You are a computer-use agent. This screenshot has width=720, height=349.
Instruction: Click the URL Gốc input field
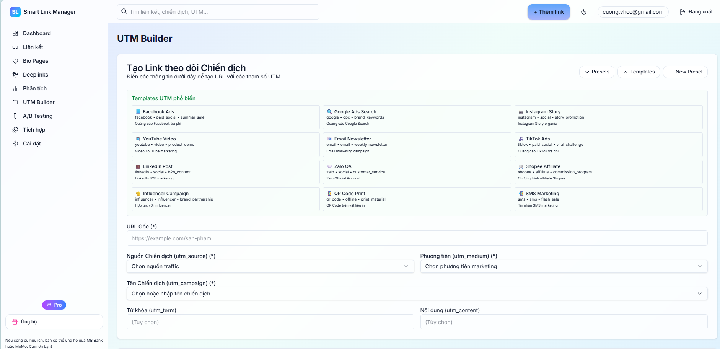pyautogui.click(x=417, y=238)
